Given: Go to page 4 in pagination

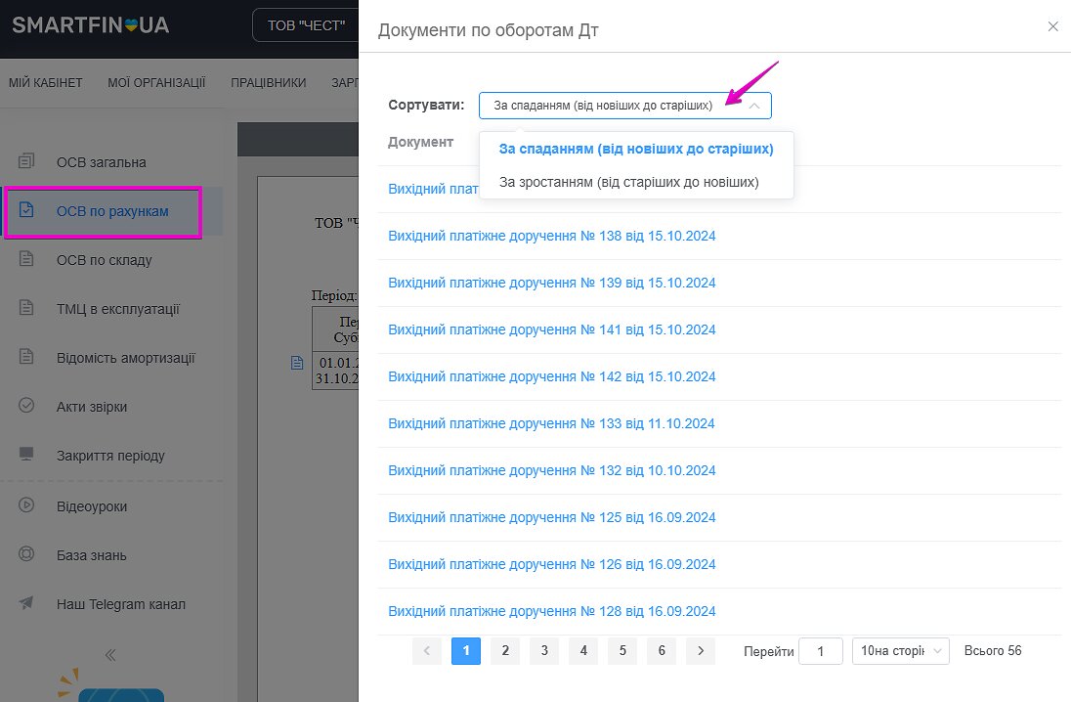Looking at the screenshot, I should [x=583, y=651].
